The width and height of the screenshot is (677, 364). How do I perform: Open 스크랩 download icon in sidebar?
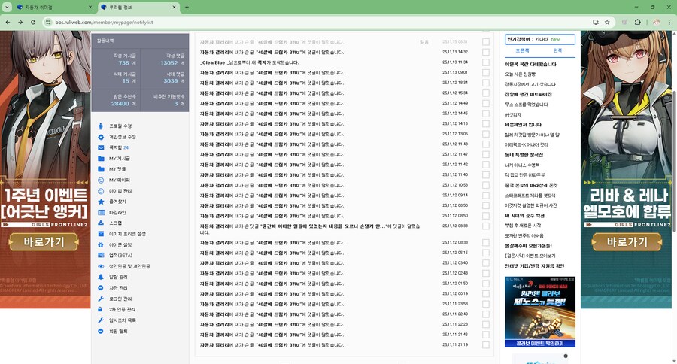[x=102, y=223]
